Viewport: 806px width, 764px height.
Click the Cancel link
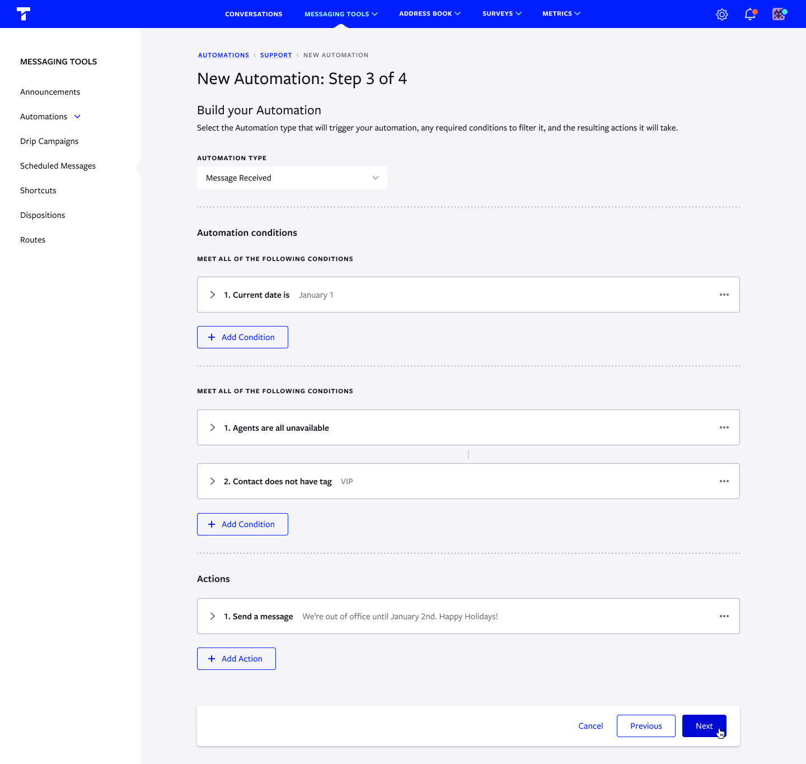tap(591, 726)
